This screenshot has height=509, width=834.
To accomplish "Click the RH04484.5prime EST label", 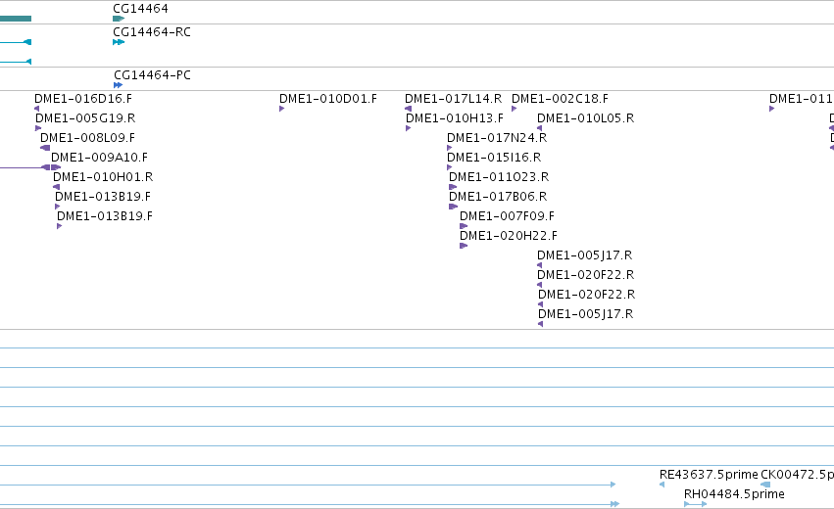I will click(734, 494).
